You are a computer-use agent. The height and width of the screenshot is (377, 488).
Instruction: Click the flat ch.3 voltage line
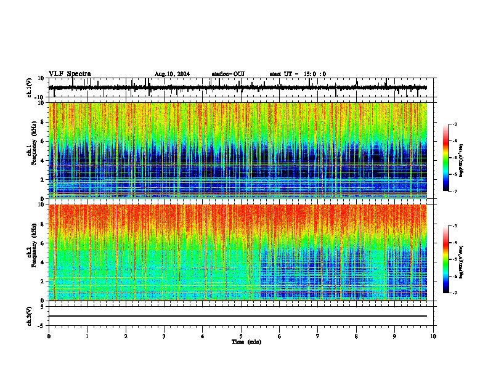[x=238, y=316]
